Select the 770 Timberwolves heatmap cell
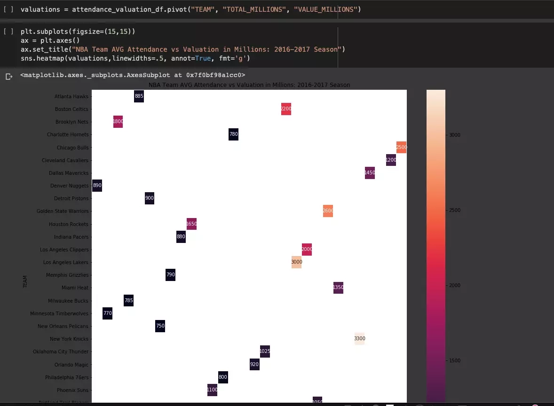This screenshot has height=406, width=554. tap(107, 313)
